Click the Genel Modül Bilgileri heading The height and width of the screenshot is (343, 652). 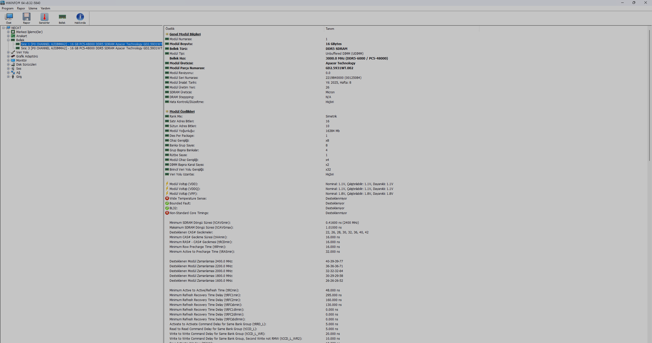185,34
